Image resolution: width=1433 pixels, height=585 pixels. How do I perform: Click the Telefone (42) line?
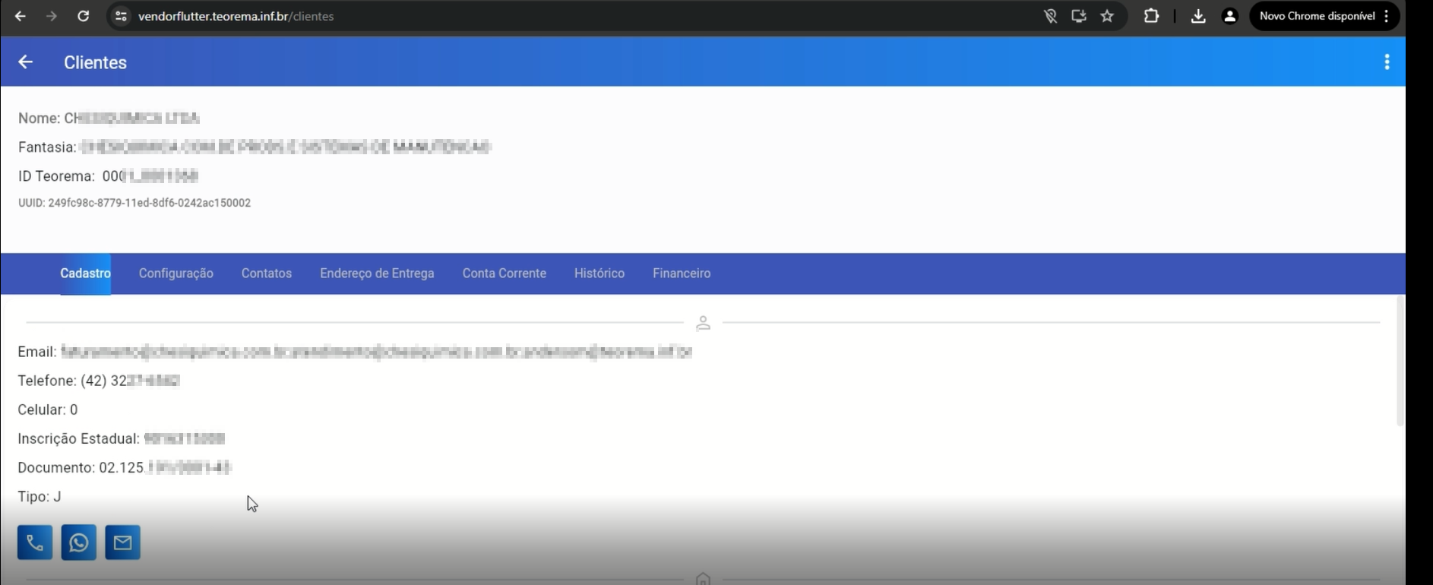click(99, 381)
